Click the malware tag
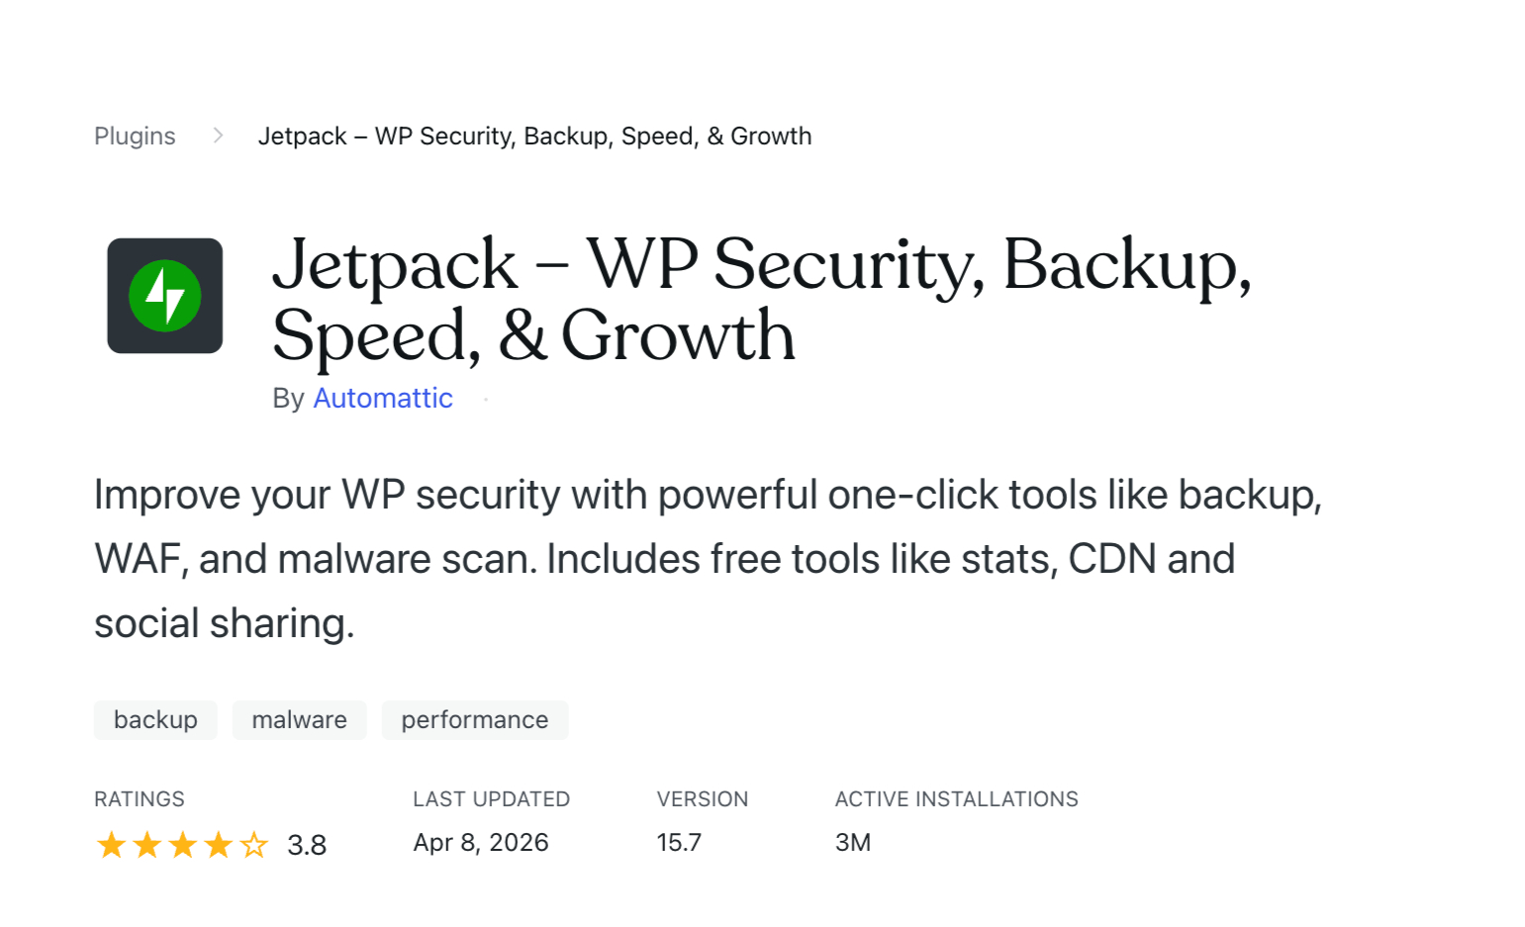Viewport: 1525px width, 927px height. [x=299, y=719]
